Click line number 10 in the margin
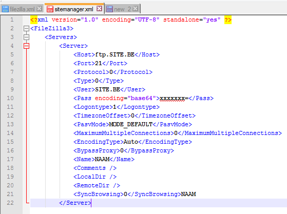The height and width of the screenshot is (214, 287). point(10,98)
